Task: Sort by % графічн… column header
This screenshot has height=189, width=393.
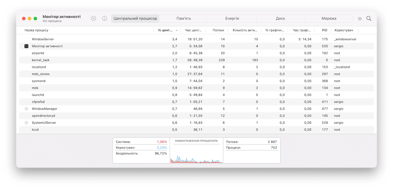Action: 275,30
